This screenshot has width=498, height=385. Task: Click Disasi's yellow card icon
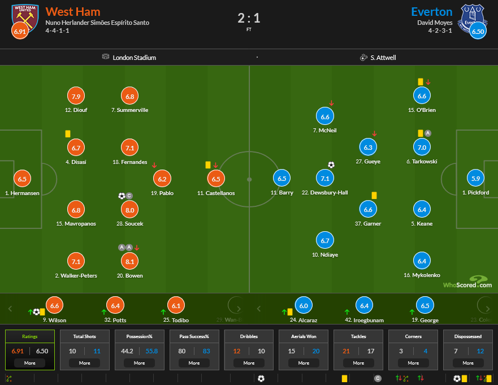point(68,134)
